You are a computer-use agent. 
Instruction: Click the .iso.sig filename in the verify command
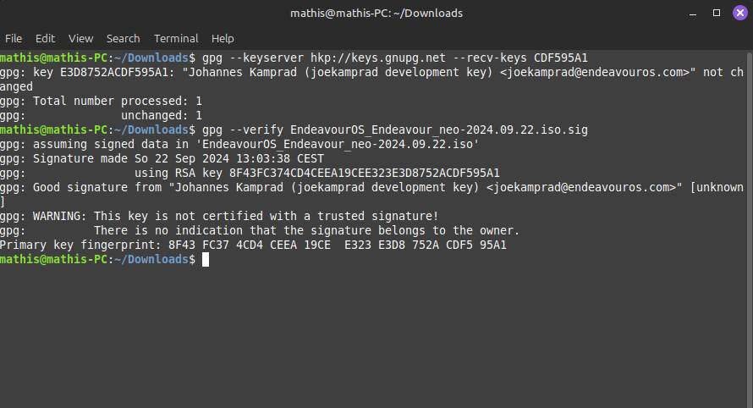click(439, 130)
